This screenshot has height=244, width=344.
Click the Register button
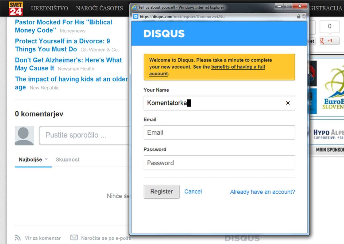coord(162,192)
